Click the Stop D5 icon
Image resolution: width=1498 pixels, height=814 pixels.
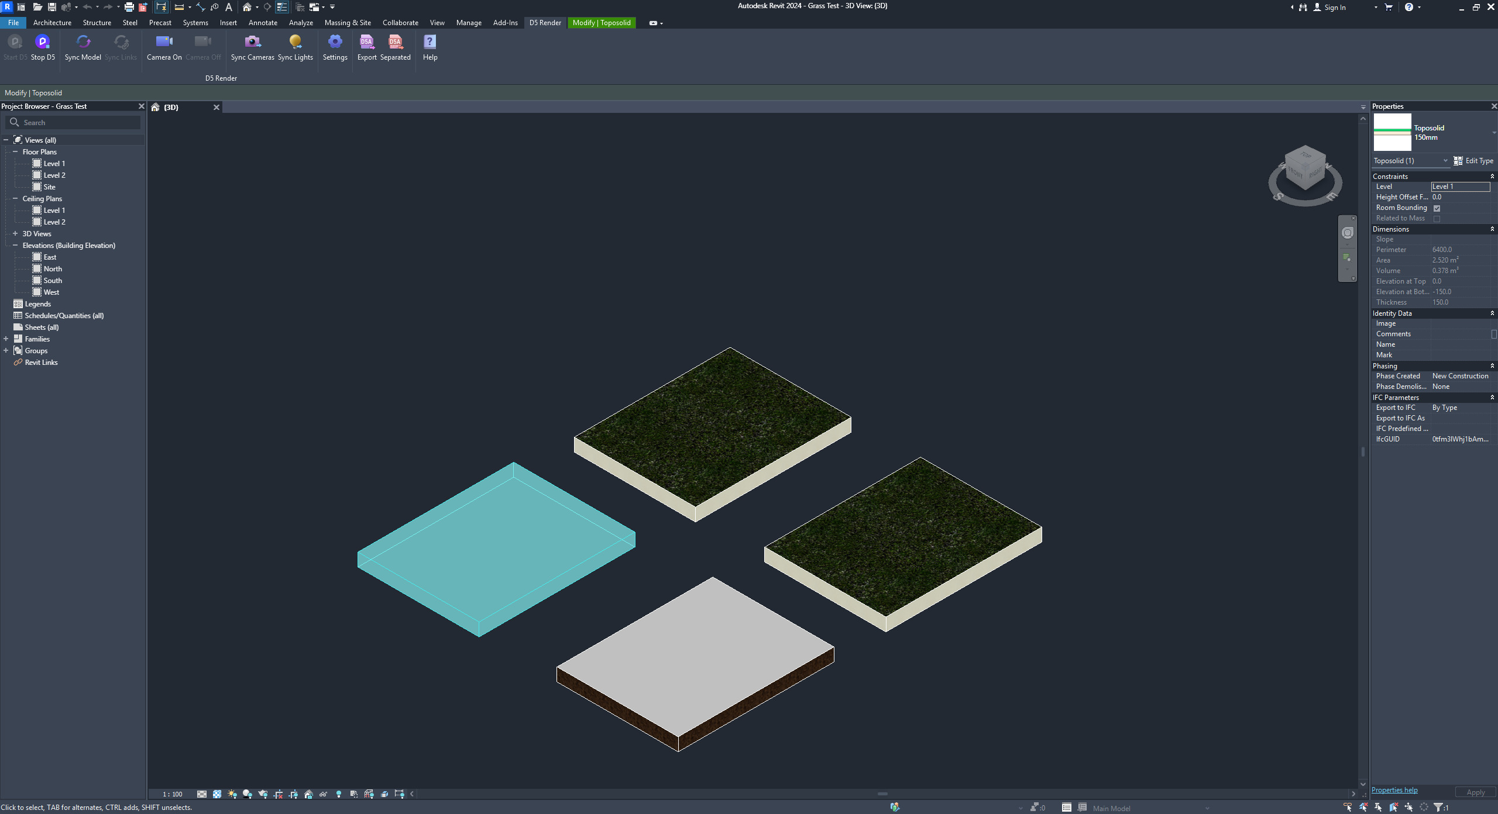pos(43,42)
